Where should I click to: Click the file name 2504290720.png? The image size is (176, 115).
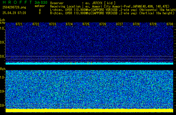(14, 7)
